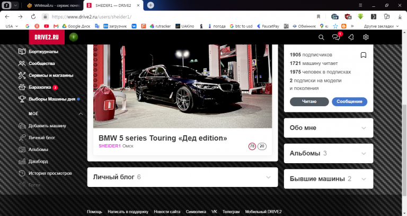Screen dimensions: 407x216
Task: Open messages with the red badge
Action: click(337, 37)
